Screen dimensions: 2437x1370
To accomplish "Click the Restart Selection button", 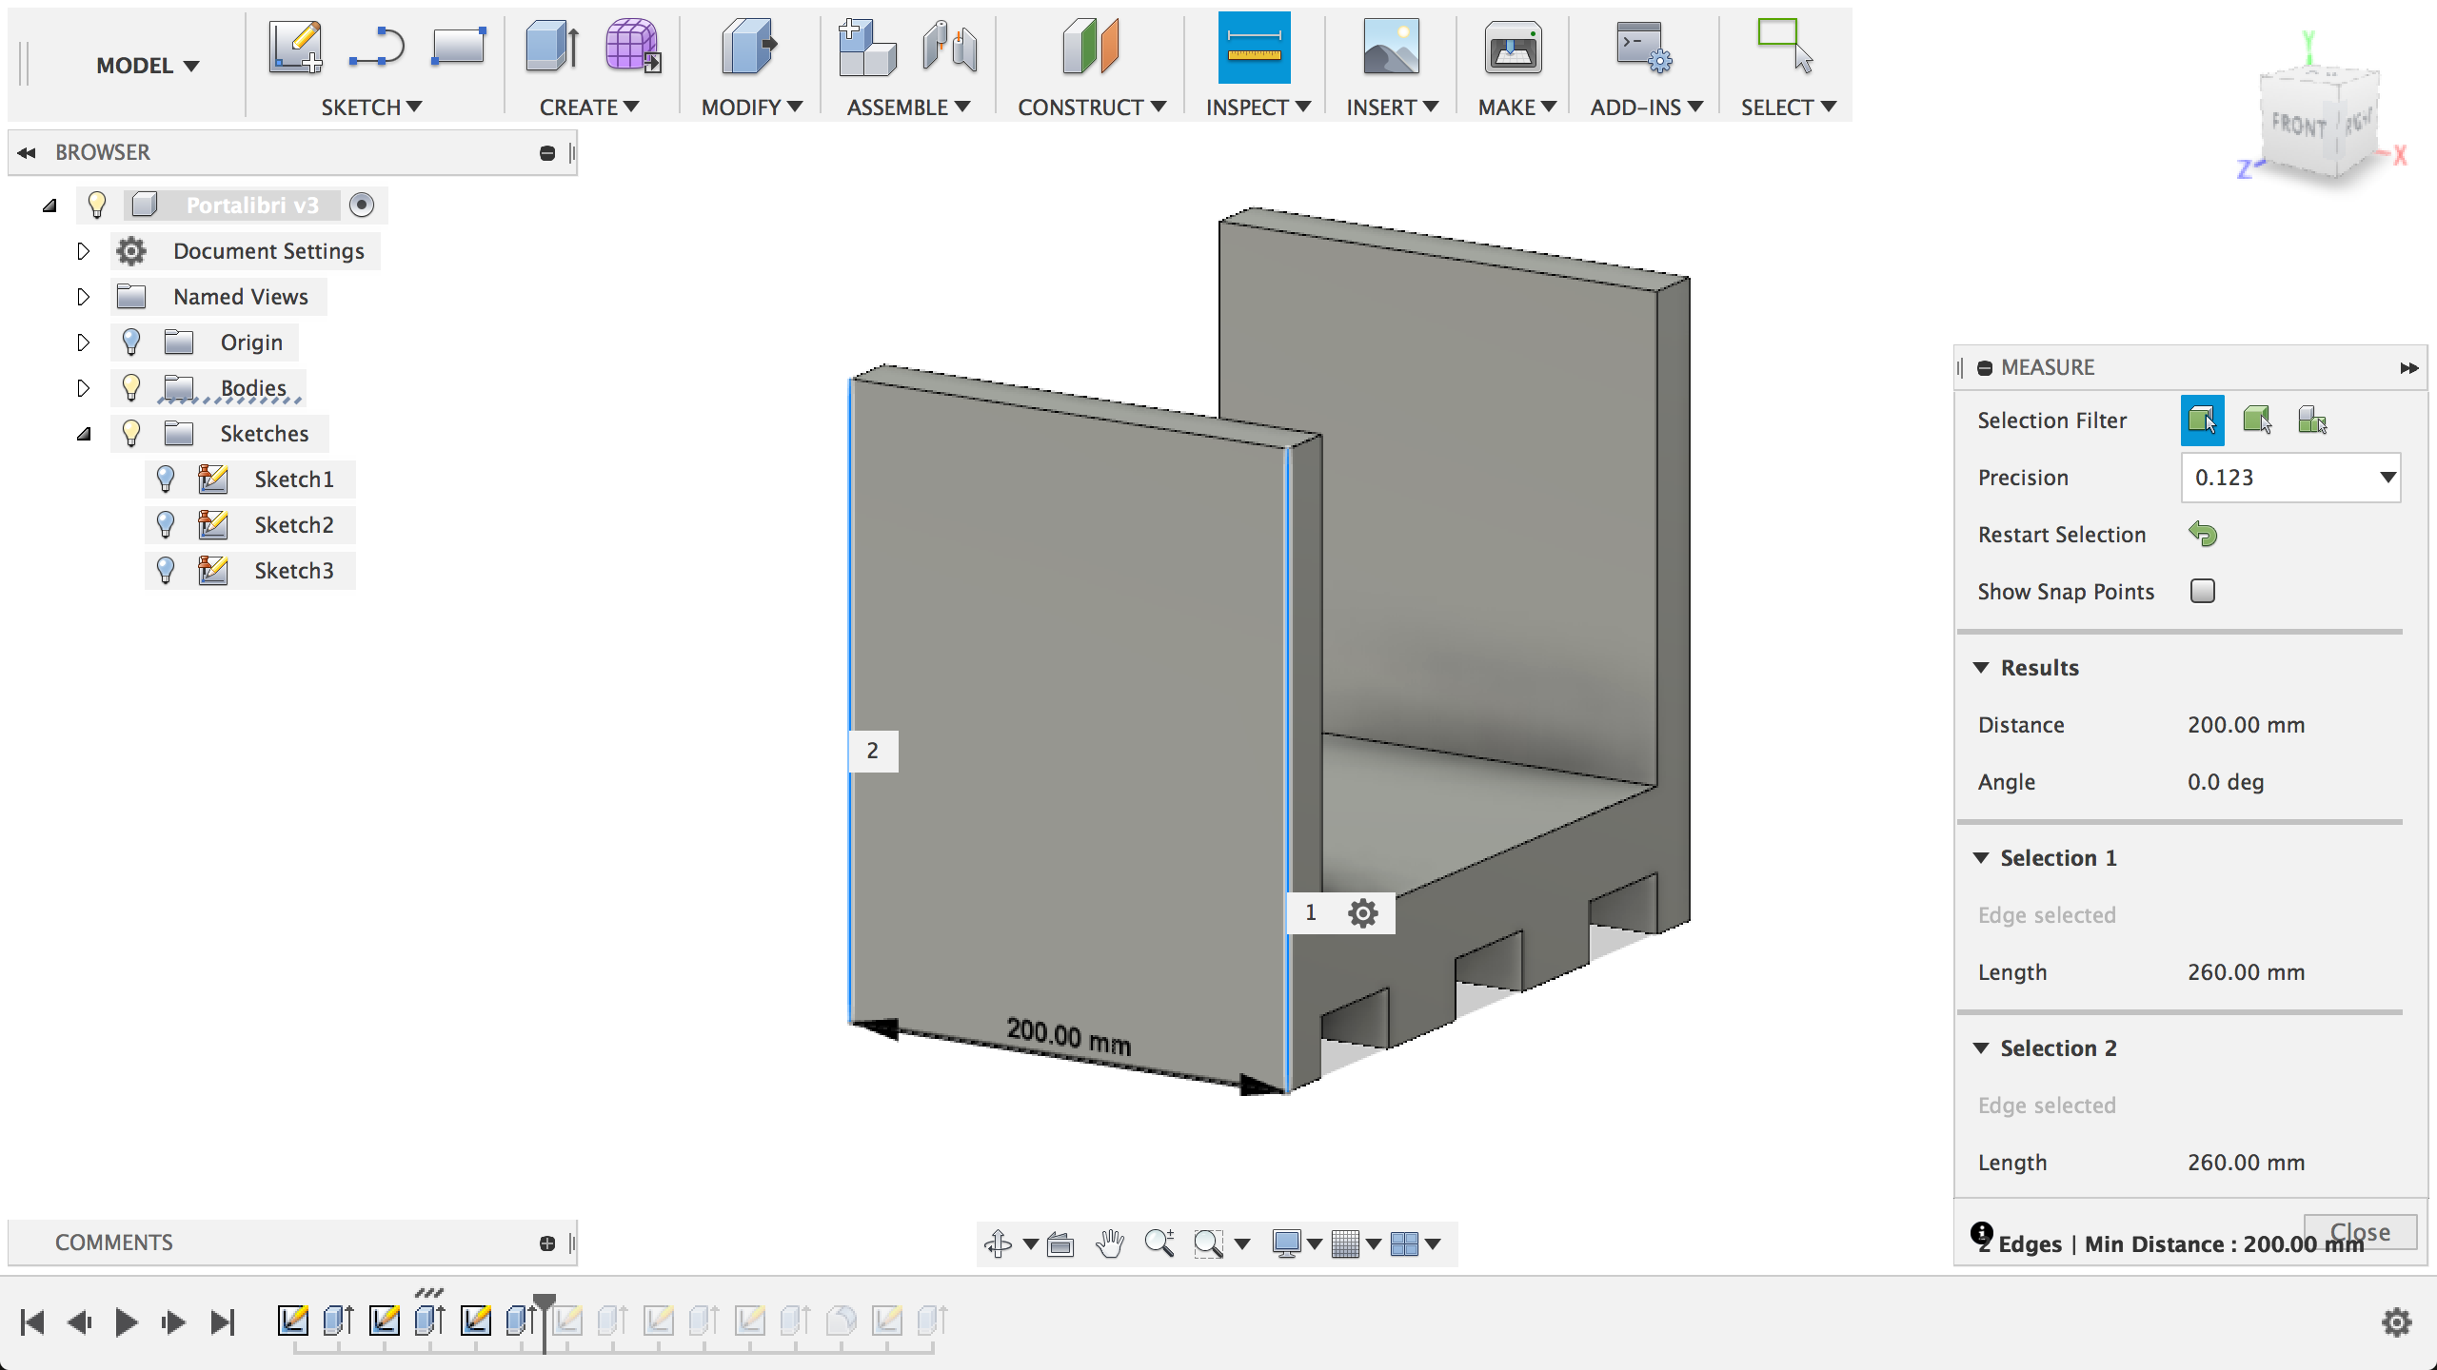I will click(x=2203, y=534).
